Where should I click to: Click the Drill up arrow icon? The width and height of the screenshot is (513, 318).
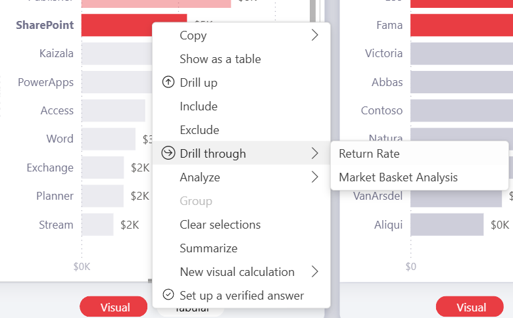(168, 82)
